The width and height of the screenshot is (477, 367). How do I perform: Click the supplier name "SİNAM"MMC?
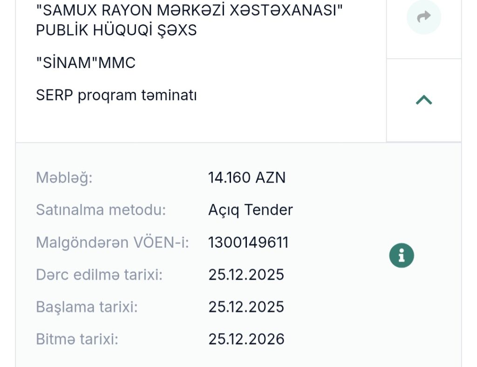click(86, 63)
